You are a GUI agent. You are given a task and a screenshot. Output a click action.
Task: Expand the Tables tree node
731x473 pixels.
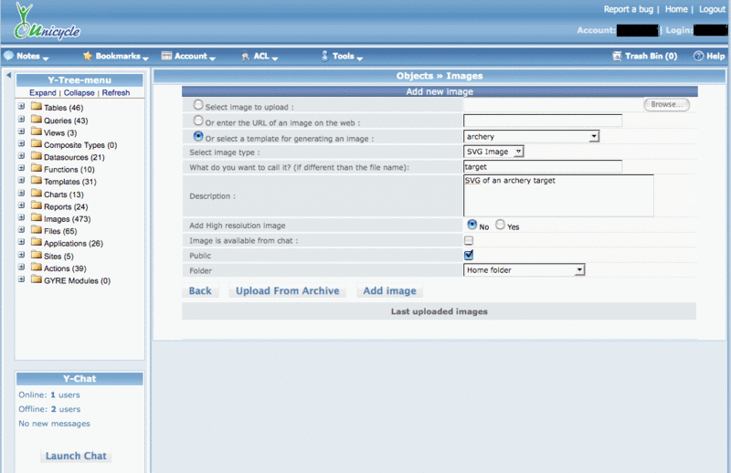pos(21,108)
